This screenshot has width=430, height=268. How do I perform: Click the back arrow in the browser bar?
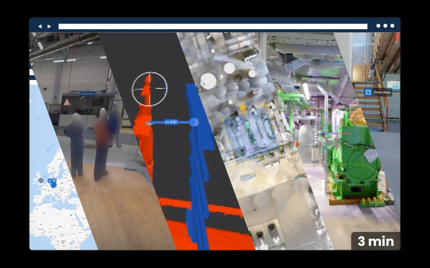click(x=40, y=26)
